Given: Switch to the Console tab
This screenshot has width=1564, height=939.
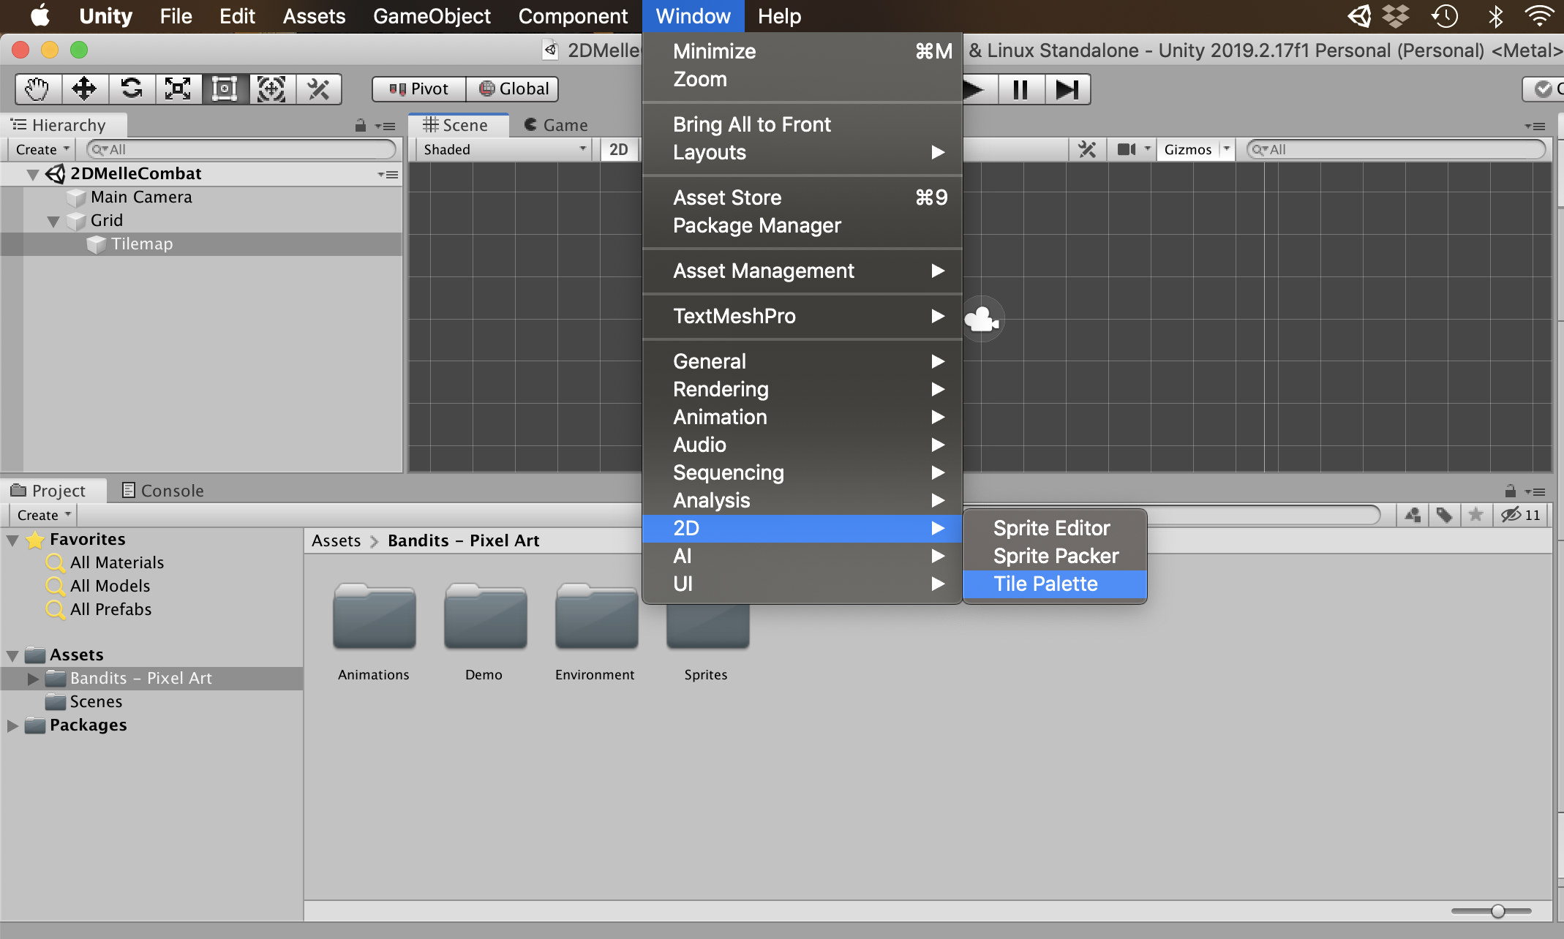Looking at the screenshot, I should (x=163, y=491).
